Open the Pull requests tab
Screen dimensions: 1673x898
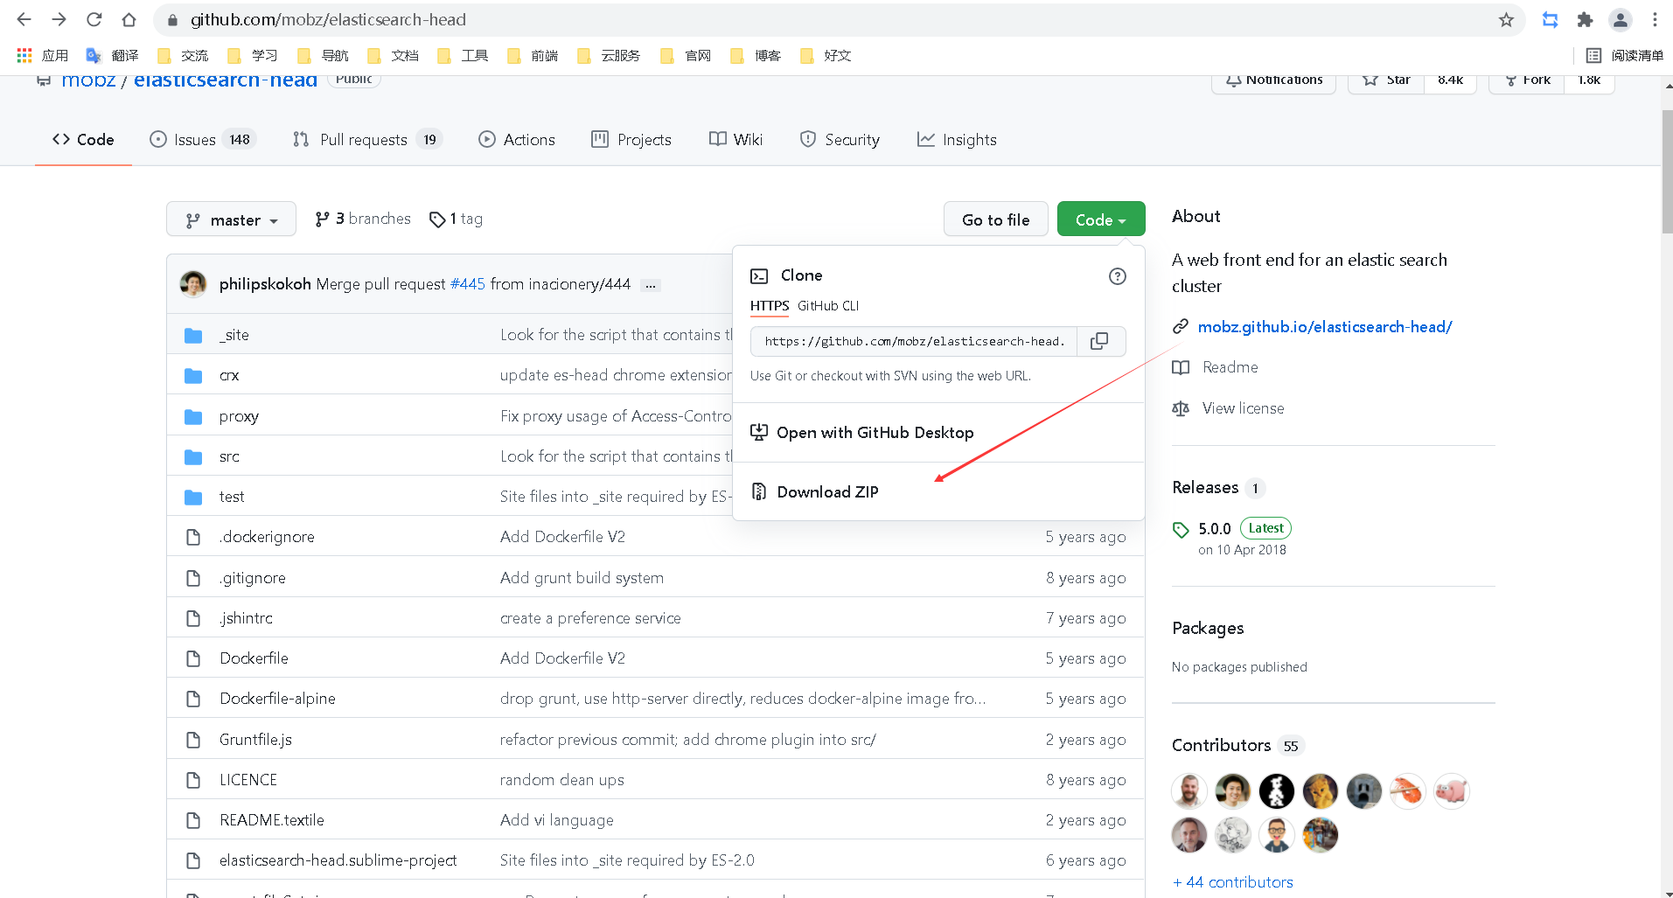(x=367, y=140)
